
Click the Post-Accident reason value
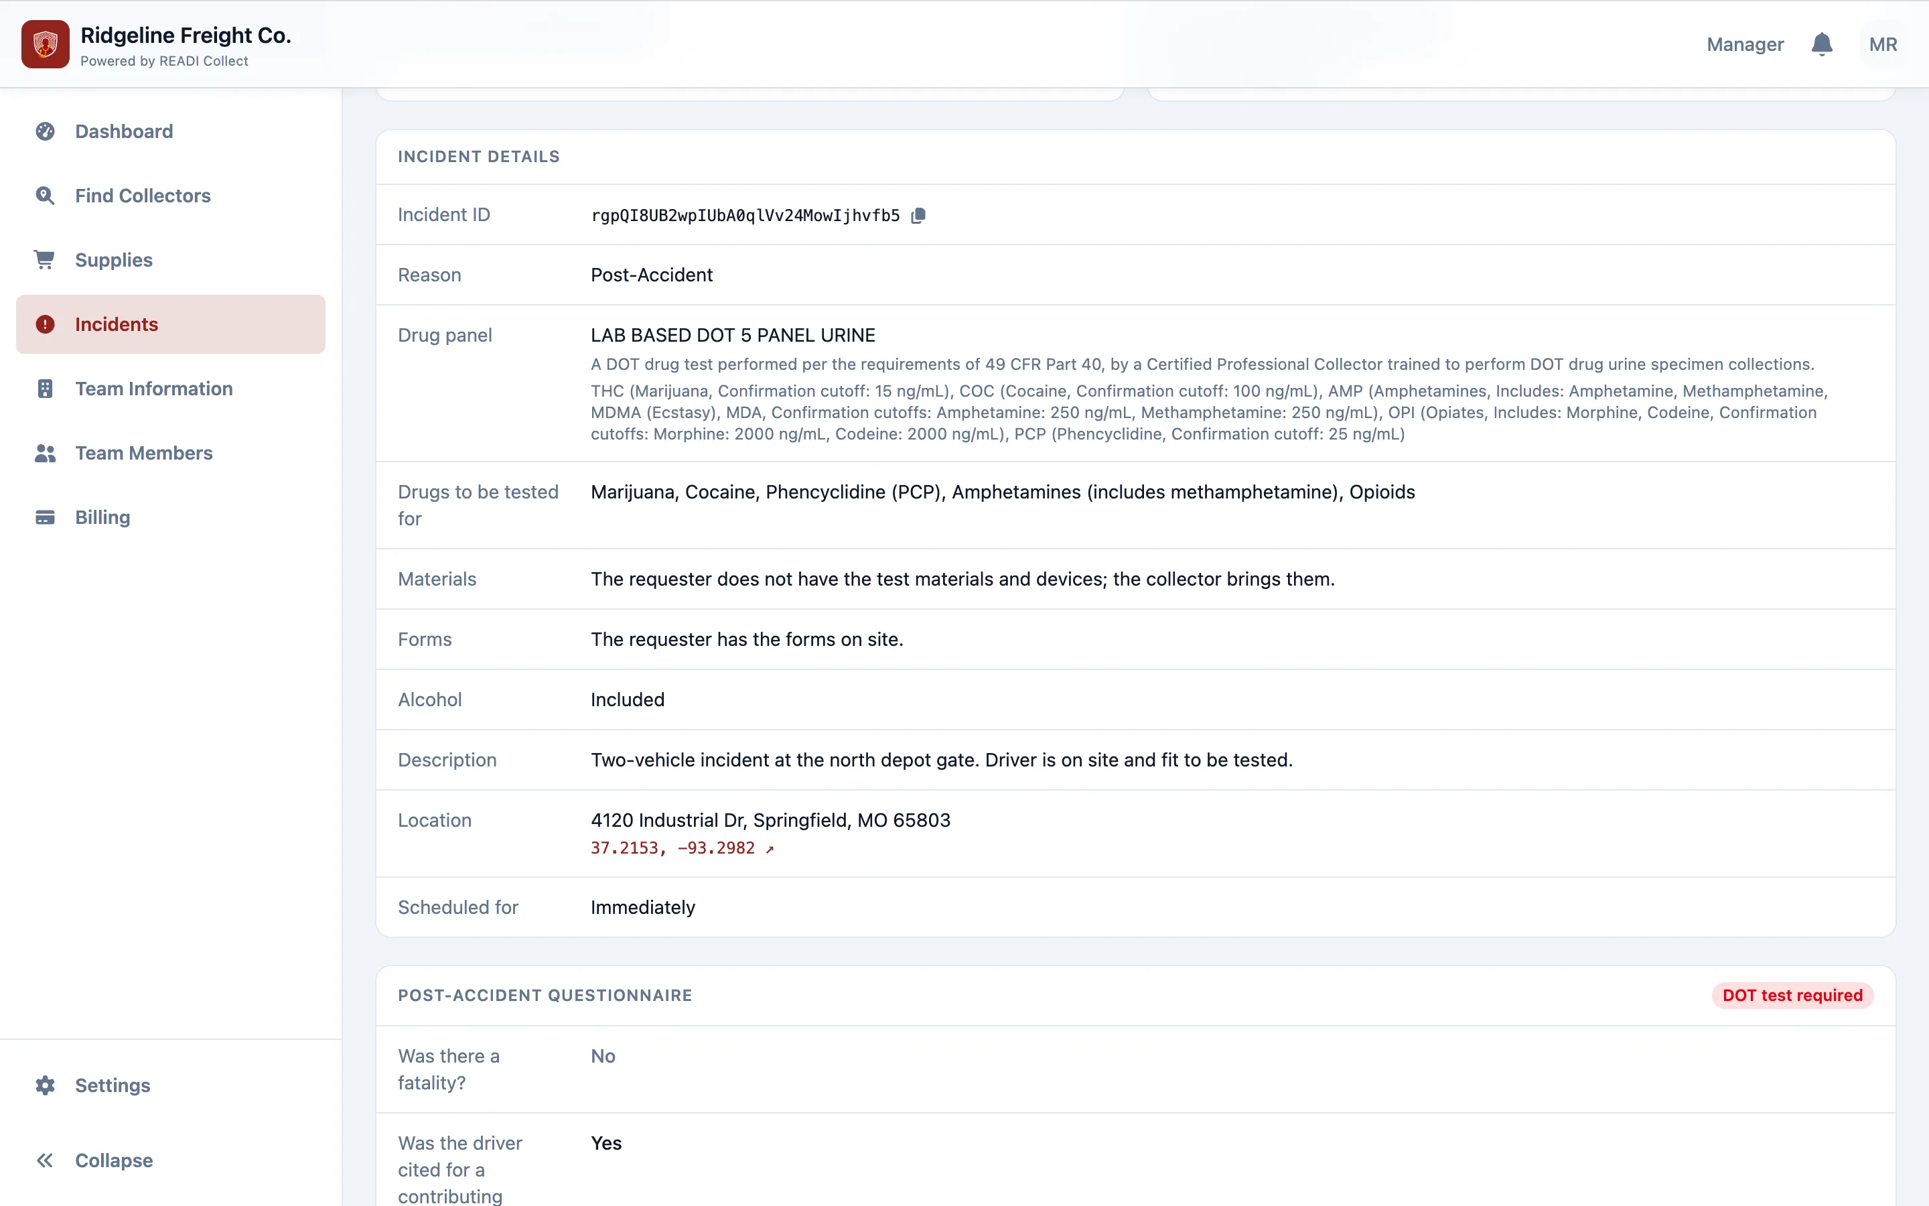651,275
